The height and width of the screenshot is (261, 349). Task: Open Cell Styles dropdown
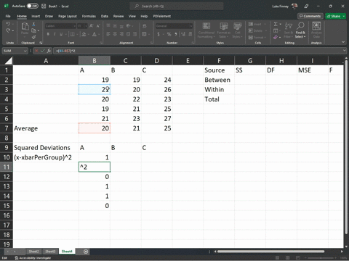pyautogui.click(x=237, y=30)
